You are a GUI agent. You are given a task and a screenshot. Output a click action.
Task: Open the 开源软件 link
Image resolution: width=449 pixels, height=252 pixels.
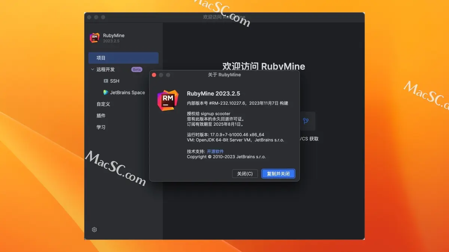point(215,151)
